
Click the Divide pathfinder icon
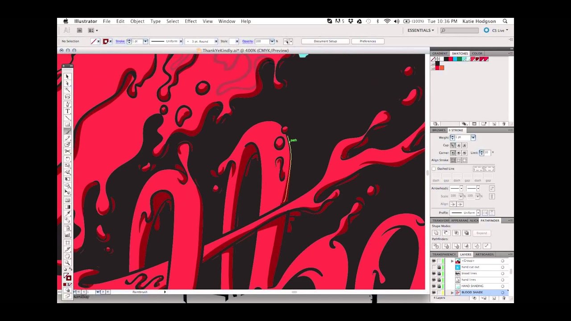(x=436, y=246)
